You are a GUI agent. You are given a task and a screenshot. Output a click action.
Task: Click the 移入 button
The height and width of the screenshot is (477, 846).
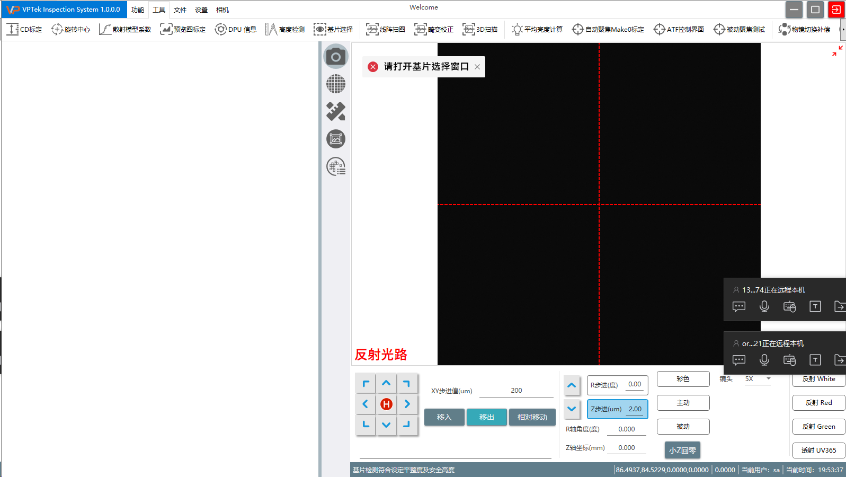point(444,417)
